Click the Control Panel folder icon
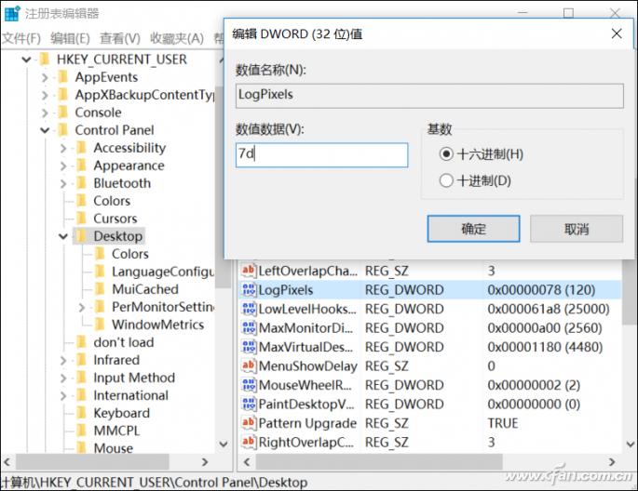Screen dimensions: 638x491 tap(62, 130)
